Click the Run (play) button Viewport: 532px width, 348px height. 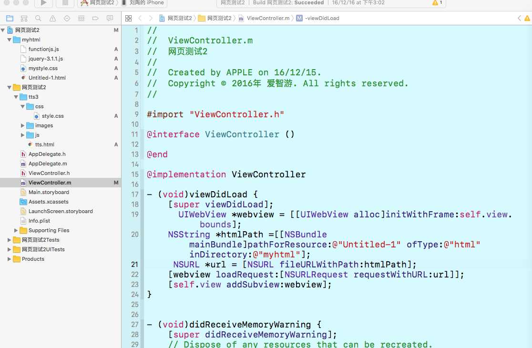[x=44, y=3]
